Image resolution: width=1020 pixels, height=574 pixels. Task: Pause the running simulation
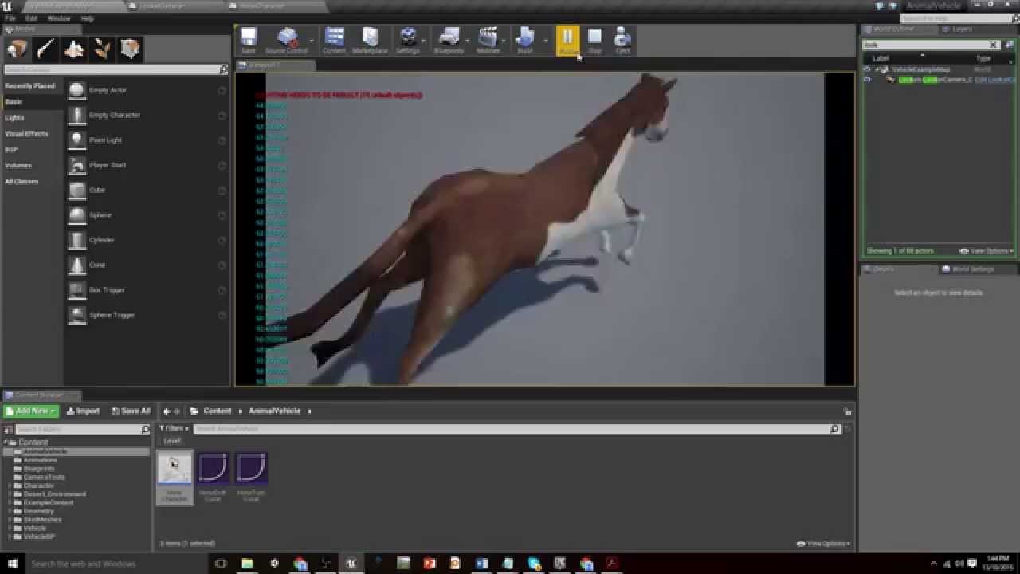[567, 40]
